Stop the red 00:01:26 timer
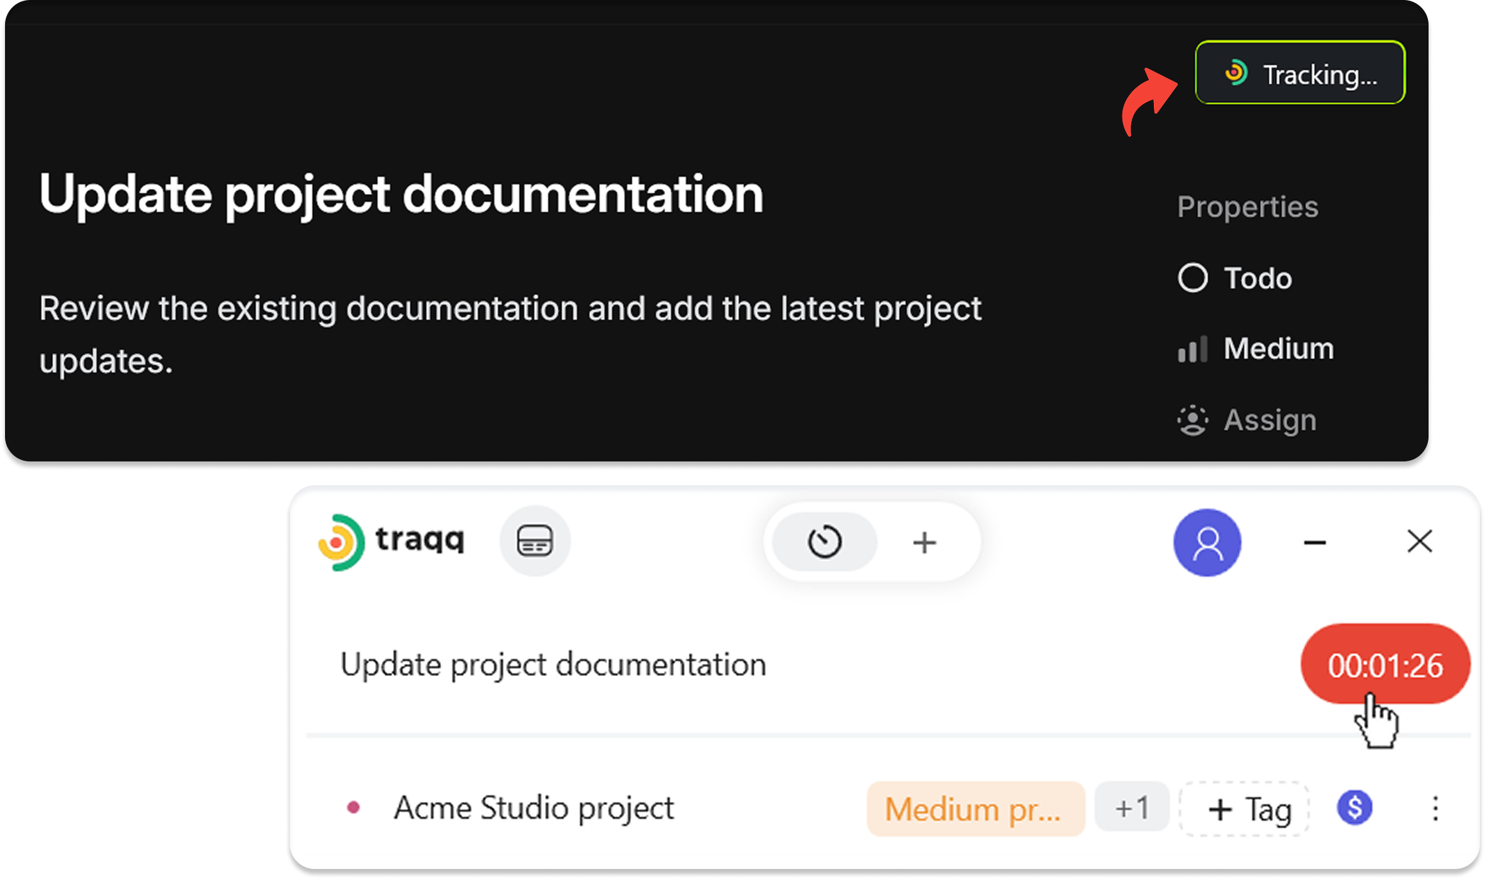 click(x=1385, y=665)
